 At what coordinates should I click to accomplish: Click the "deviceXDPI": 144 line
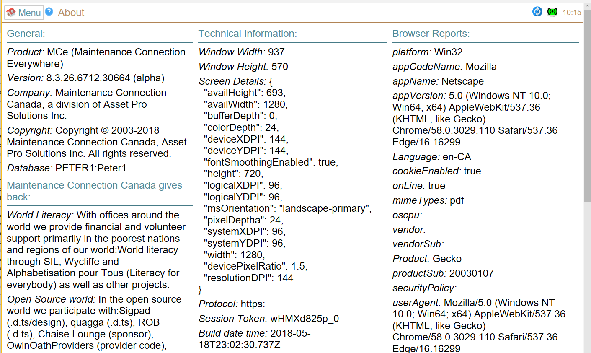click(x=246, y=139)
